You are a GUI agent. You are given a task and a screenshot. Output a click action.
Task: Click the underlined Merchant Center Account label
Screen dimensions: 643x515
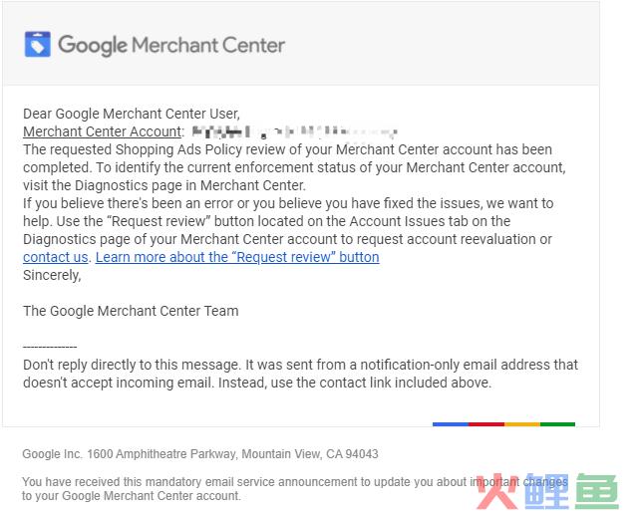click(102, 131)
